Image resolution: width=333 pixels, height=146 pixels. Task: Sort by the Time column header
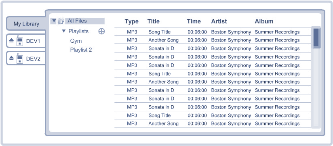pos(194,21)
